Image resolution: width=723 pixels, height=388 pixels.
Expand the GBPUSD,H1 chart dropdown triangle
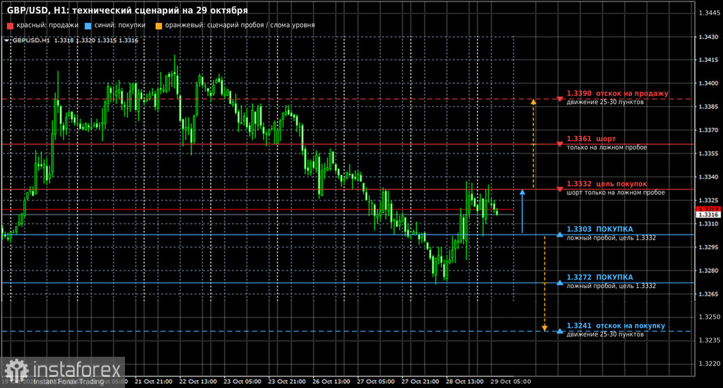(6, 40)
